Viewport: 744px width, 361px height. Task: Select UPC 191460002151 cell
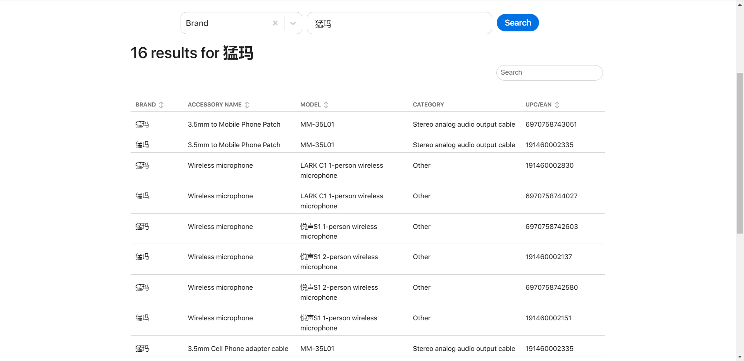click(x=548, y=318)
